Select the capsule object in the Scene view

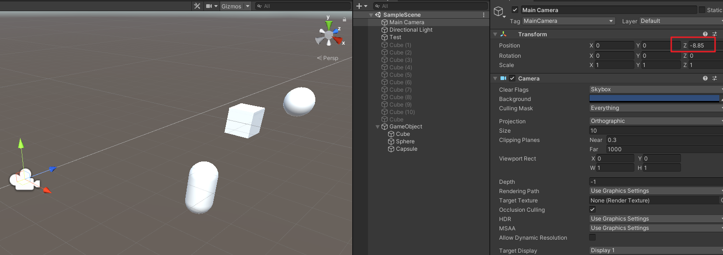click(202, 187)
